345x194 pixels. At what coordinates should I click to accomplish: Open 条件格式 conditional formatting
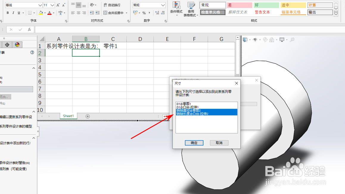coord(176,9)
